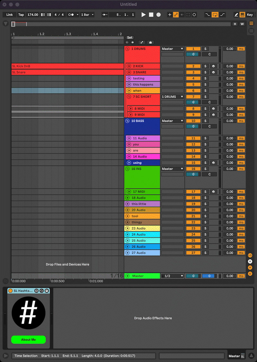Unfold the 10 BASS group track
The image size is (257, 362).
(x=127, y=121)
